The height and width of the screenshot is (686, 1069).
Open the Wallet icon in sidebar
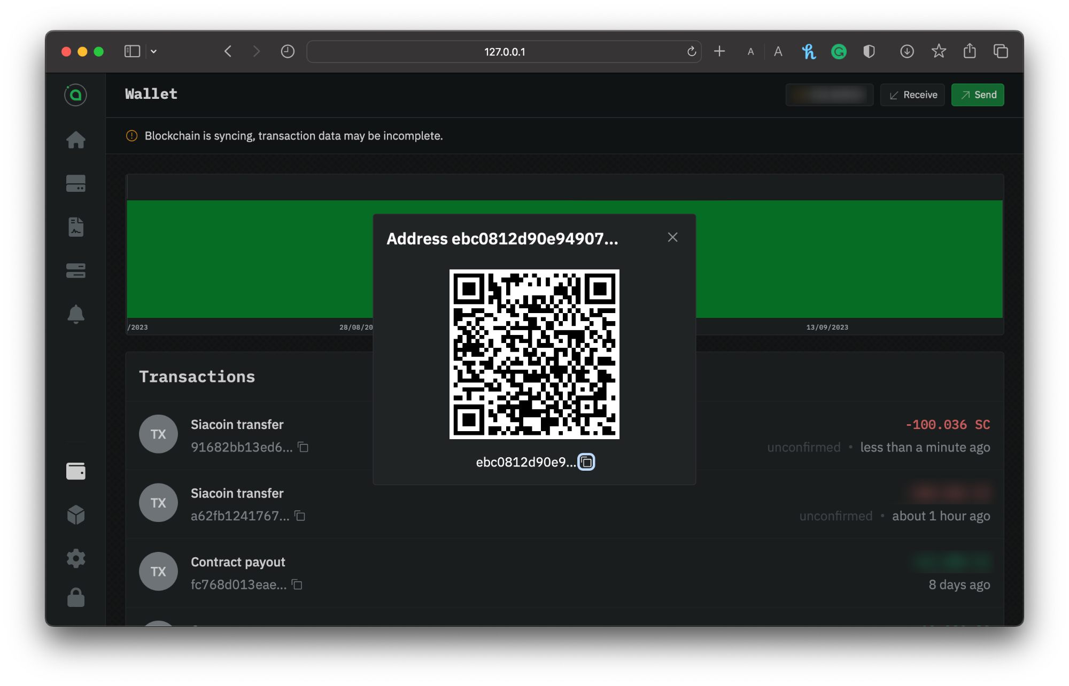75,471
